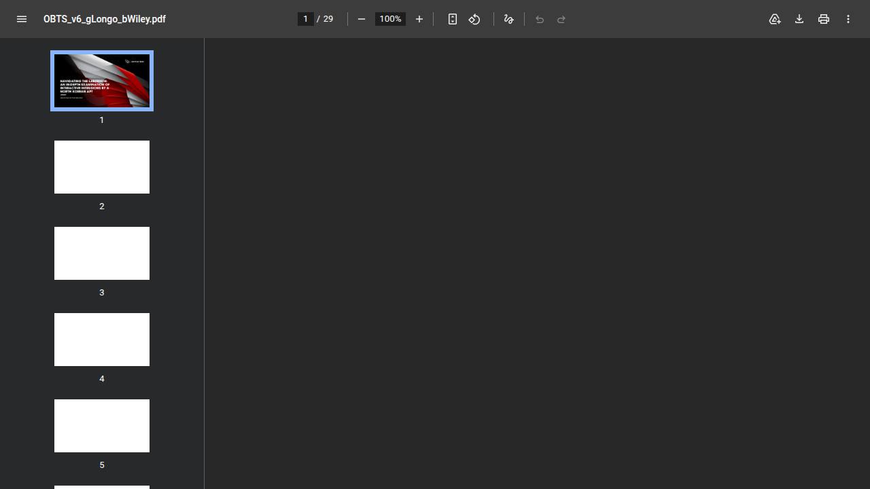This screenshot has width=870, height=489.
Task: Click the undo arrow icon
Action: (x=540, y=19)
